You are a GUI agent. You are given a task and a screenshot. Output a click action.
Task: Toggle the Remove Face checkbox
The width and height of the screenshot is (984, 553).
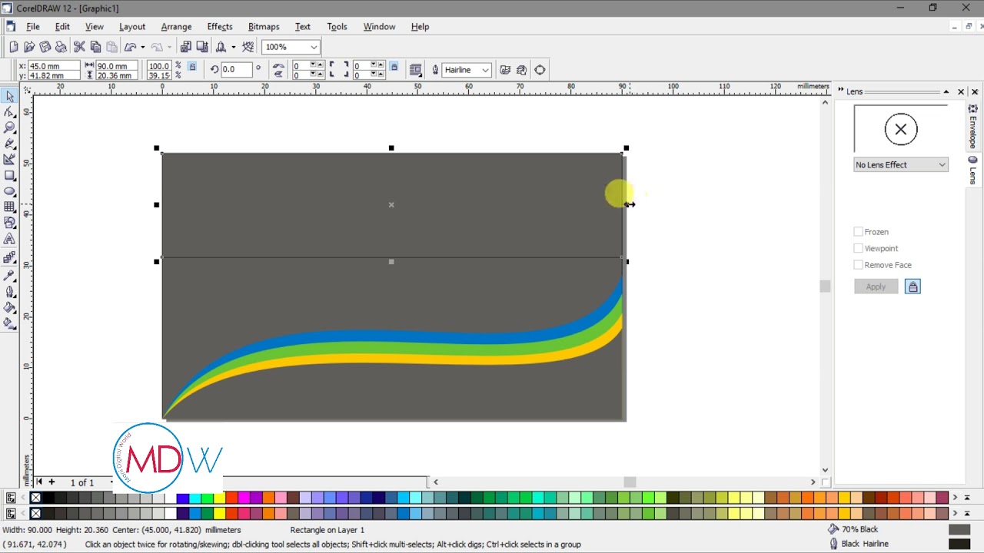pos(859,265)
